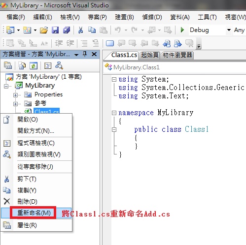246x245 pixels.
Task: Click the Paste clipboard icon in the toolbar
Action: [x=104, y=30]
